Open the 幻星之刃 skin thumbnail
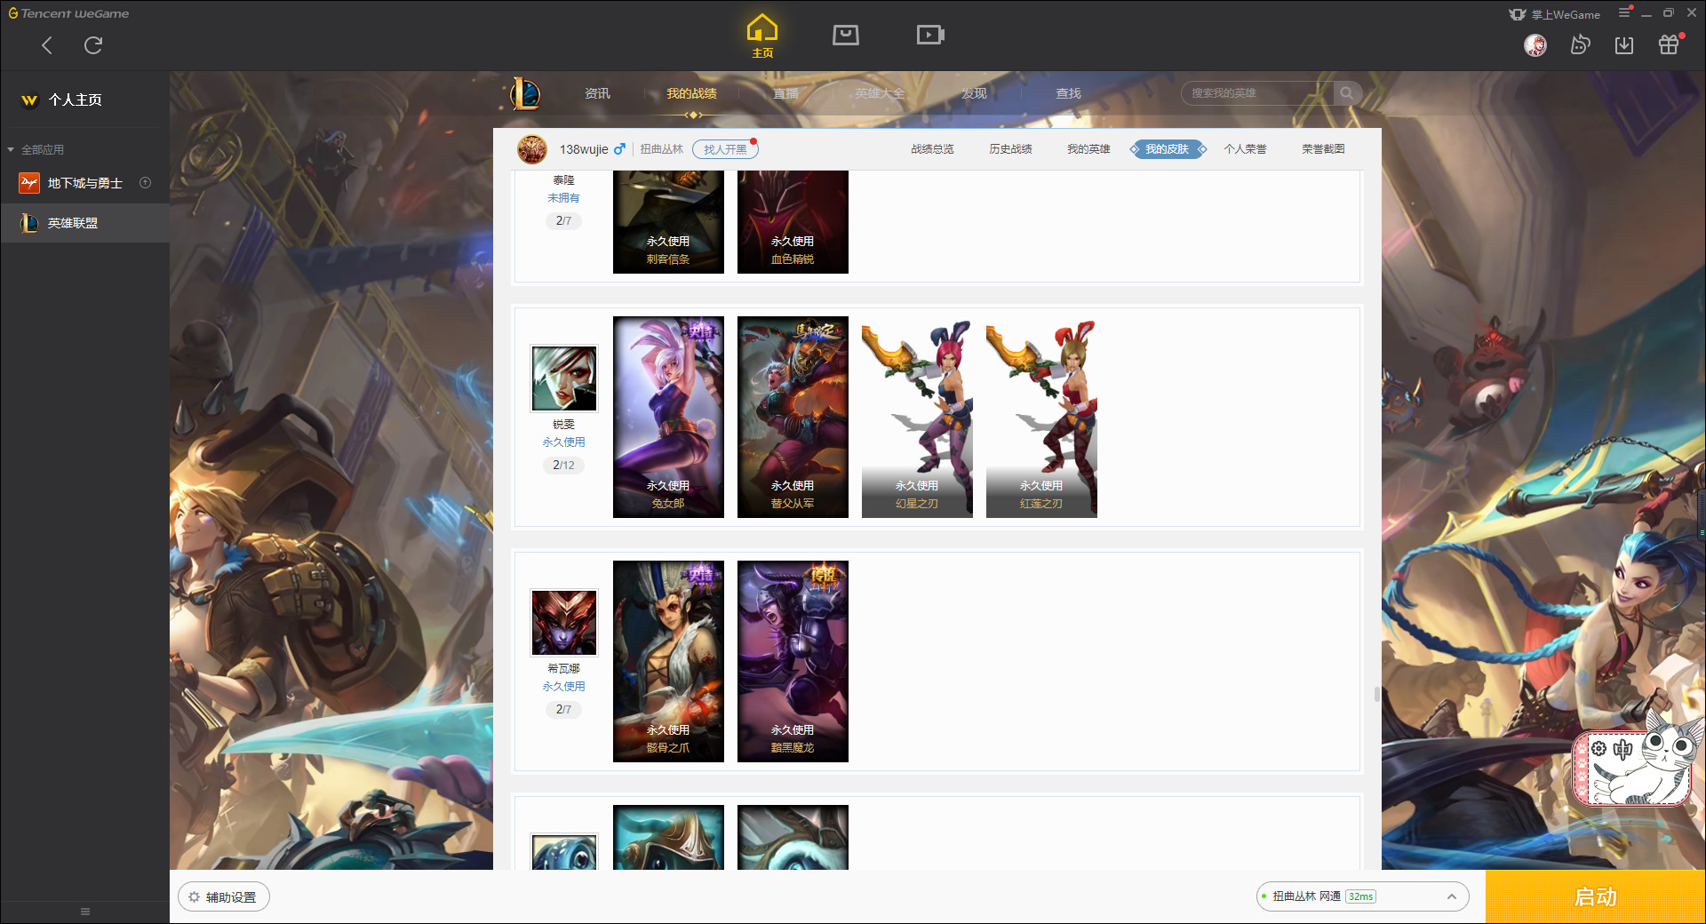Image resolution: width=1706 pixels, height=924 pixels. [x=917, y=417]
